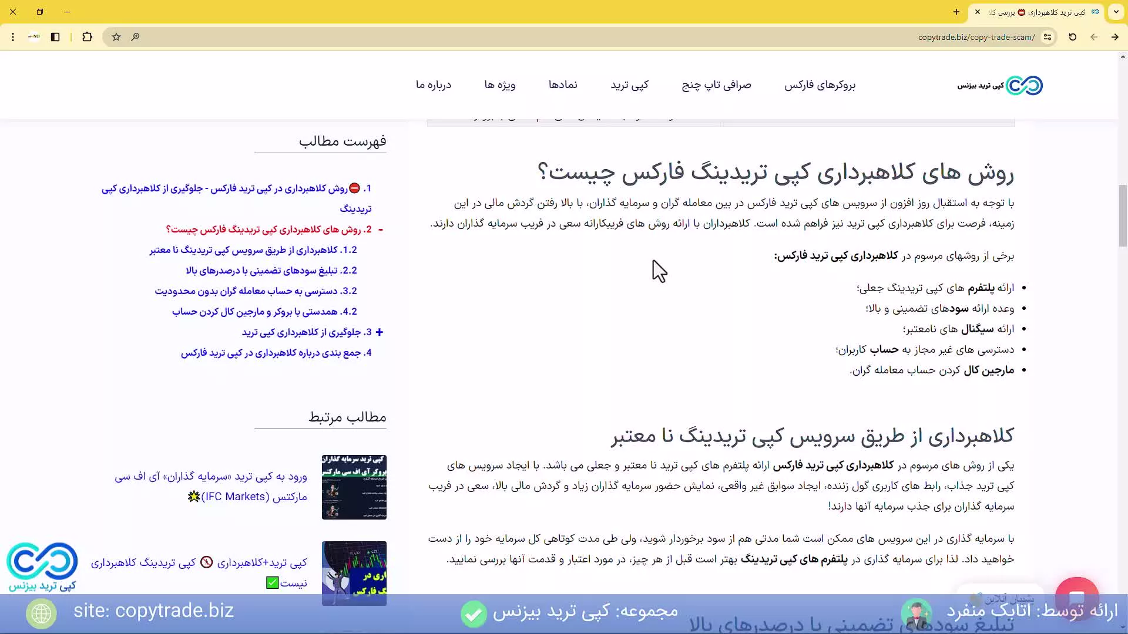Click the toolbar arrow pointing right

point(1115,37)
